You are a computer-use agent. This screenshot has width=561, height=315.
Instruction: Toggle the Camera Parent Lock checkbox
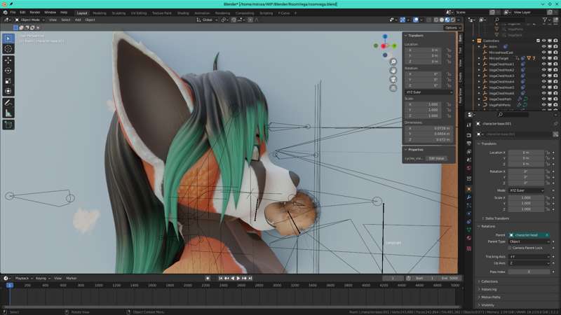pos(510,248)
